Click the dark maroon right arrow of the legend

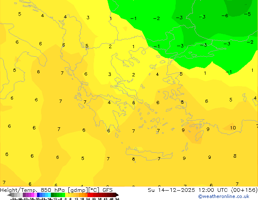point(117,195)
